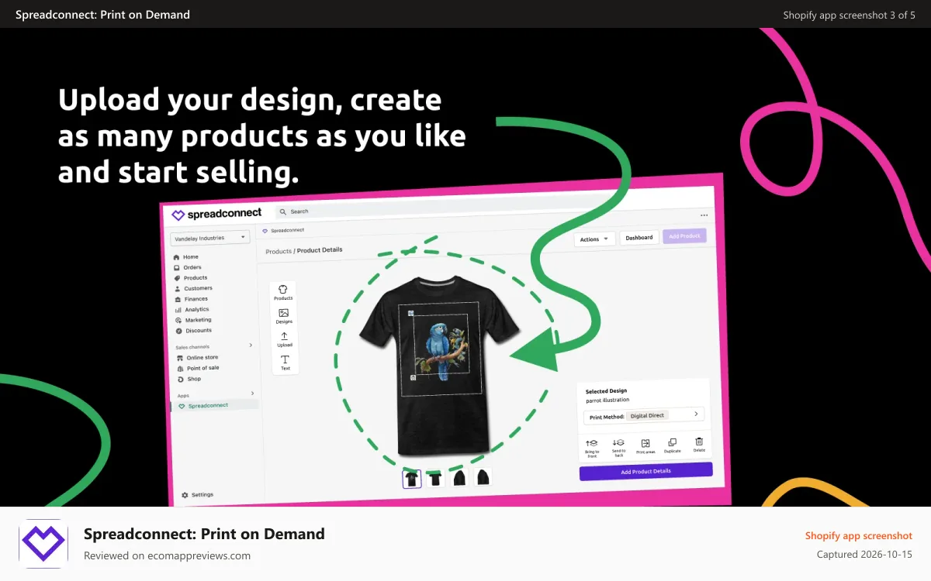Viewport: 931px width, 581px height.
Task: Open the Products tool in the designer panel
Action: point(283,292)
